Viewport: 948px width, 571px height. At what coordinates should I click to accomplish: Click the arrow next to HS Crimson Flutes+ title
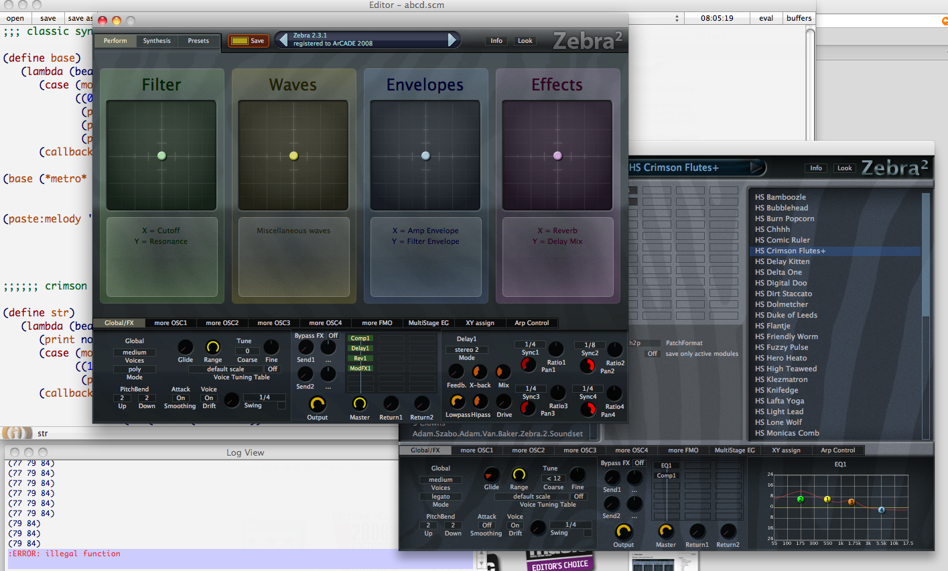pos(756,168)
